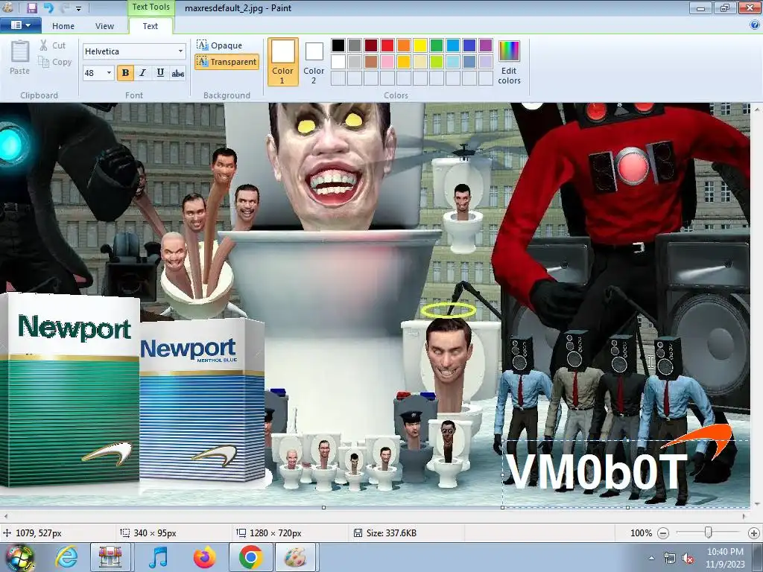The height and width of the screenshot is (572, 763).
Task: Pick the purple color swatch
Action: (x=486, y=45)
